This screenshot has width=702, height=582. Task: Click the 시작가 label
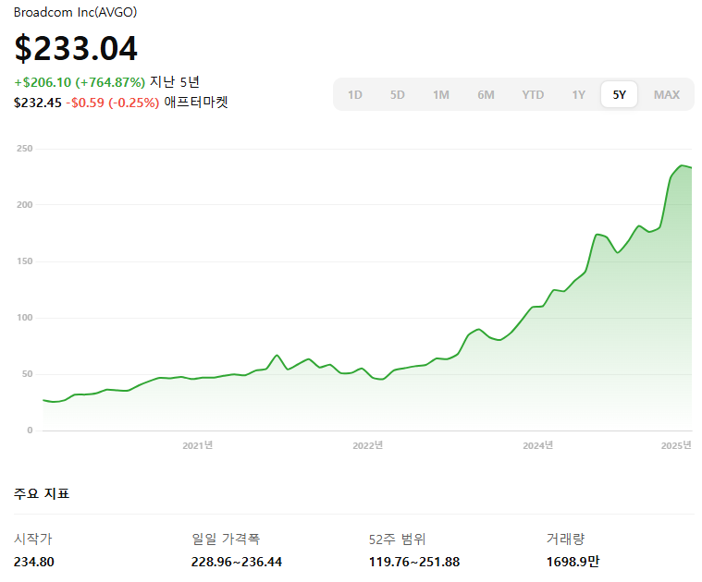click(x=33, y=539)
